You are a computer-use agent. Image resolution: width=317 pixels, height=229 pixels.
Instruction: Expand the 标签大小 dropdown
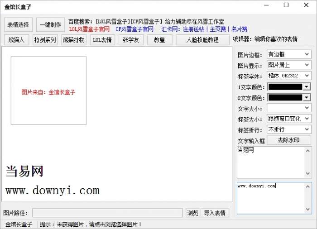(x=289, y=119)
